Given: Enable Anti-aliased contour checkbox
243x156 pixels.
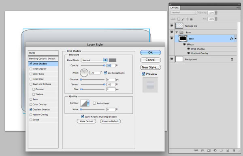Looking at the screenshot, I should pos(94,103).
